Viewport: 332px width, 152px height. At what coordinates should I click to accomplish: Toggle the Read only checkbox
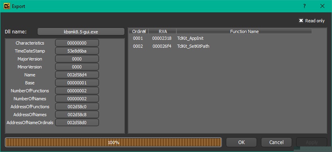pos(301,20)
